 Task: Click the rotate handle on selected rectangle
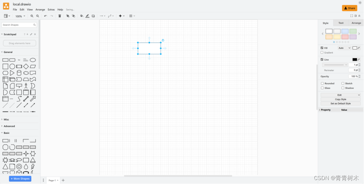coord(163,40)
